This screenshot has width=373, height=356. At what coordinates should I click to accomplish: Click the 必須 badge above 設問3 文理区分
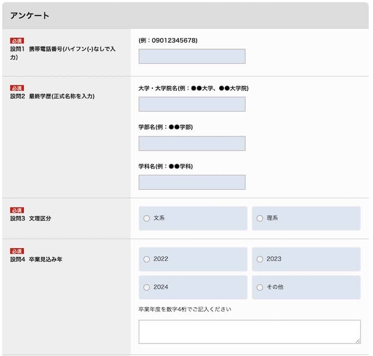tap(17, 210)
